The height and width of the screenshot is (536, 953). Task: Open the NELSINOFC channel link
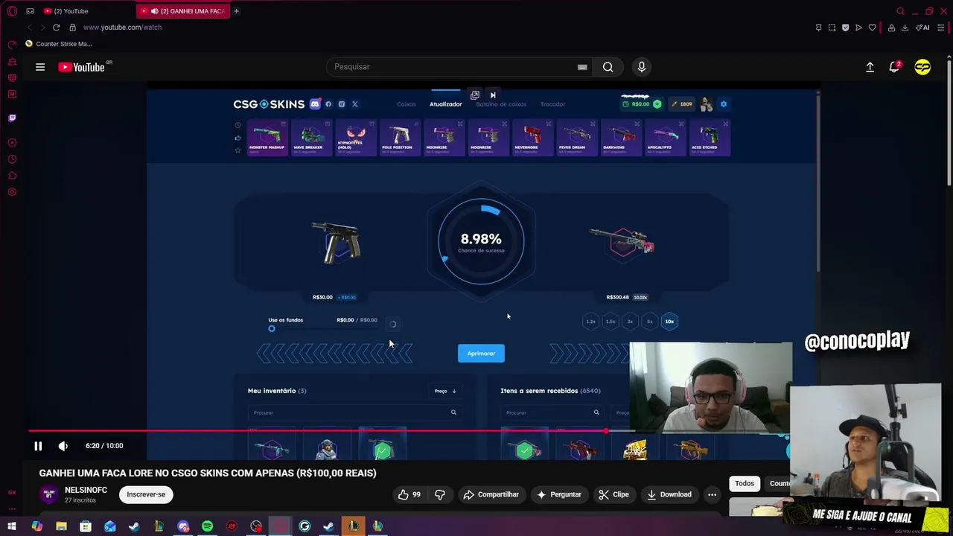pos(86,490)
